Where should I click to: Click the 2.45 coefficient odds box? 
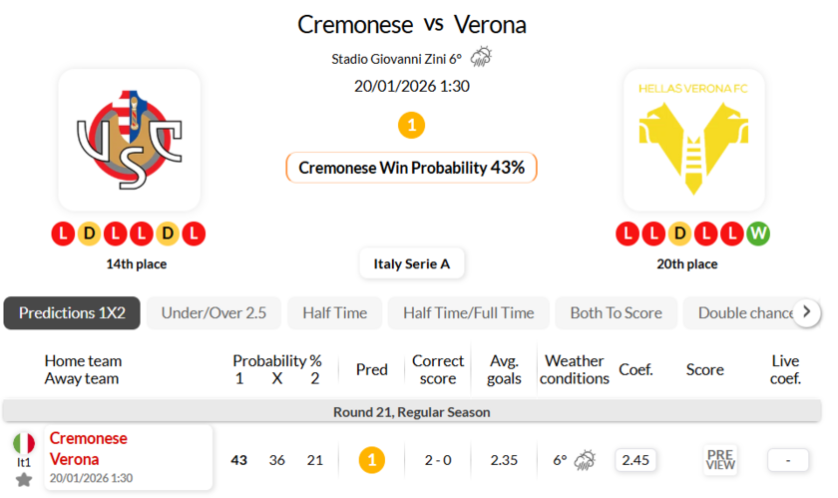[x=635, y=460]
